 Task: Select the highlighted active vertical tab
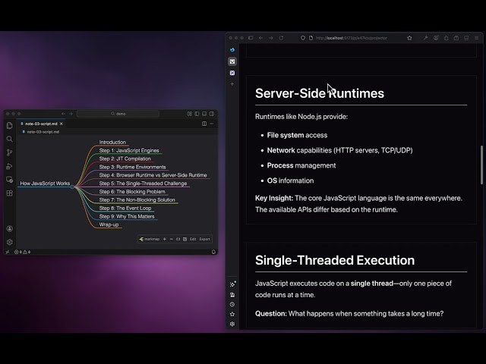coord(232,61)
